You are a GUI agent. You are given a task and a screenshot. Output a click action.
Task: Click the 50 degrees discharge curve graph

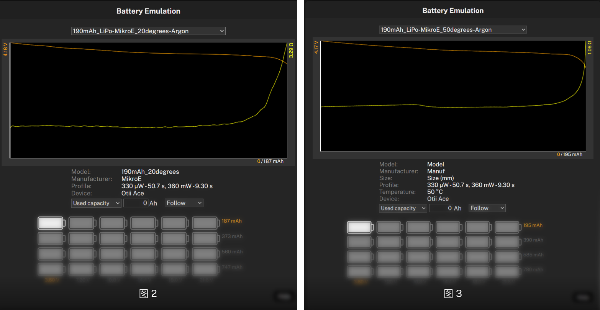pos(453,96)
